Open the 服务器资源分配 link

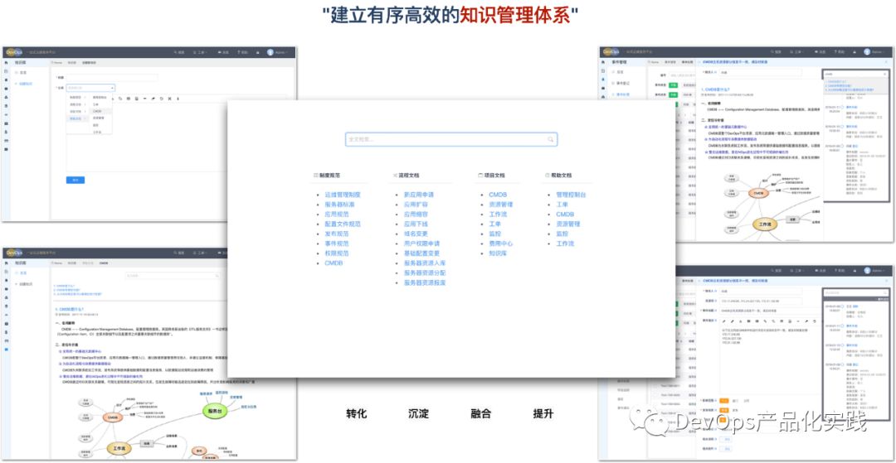pyautogui.click(x=425, y=272)
